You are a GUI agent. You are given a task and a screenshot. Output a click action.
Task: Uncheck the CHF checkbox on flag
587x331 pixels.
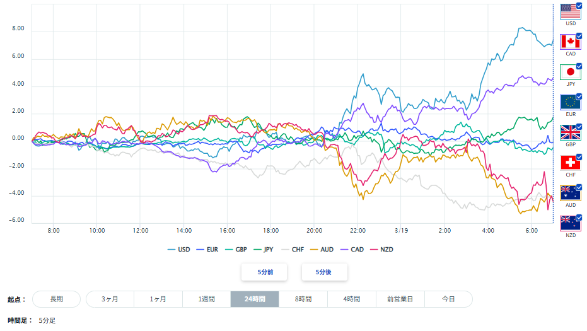pos(579,157)
